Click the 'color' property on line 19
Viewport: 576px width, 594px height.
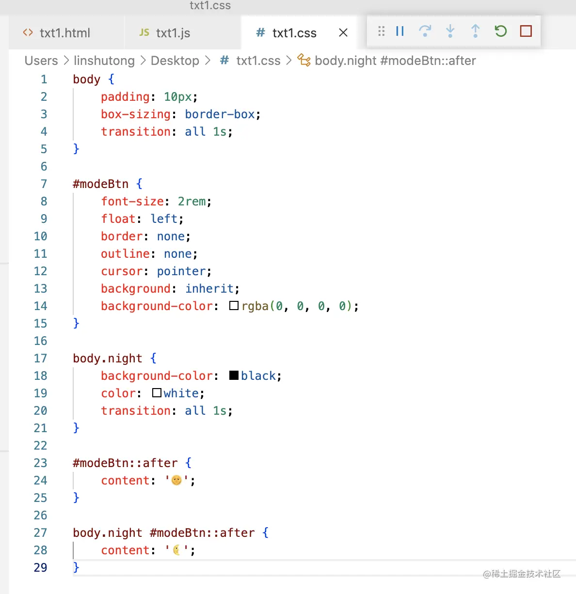(x=118, y=393)
